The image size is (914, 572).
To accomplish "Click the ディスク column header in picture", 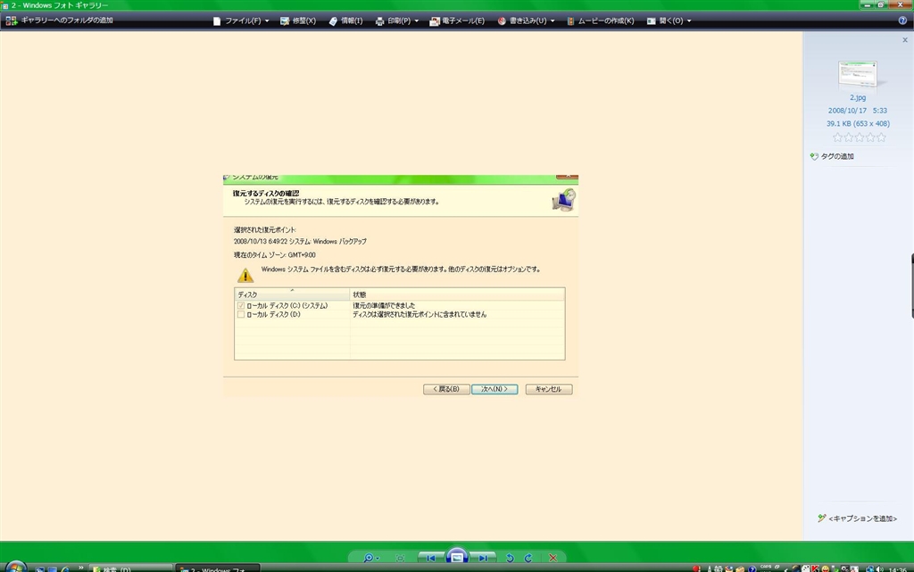I will coord(292,294).
